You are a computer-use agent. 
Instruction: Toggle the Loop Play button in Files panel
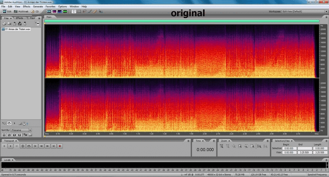(9, 124)
